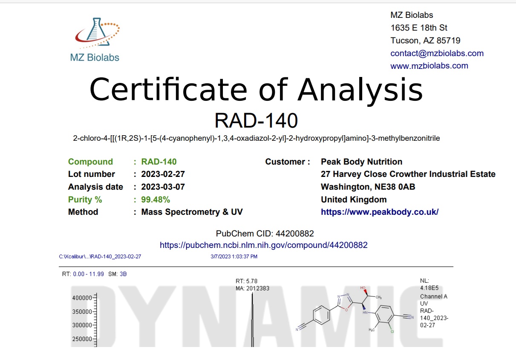Click the RT: 0.00 - 11.99 range text
This screenshot has height=350, width=516.
click(x=83, y=274)
